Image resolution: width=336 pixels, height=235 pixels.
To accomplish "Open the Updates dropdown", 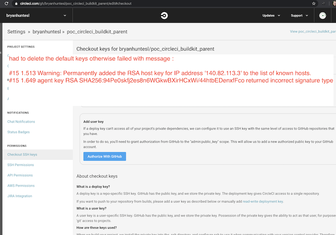I will [x=271, y=16].
